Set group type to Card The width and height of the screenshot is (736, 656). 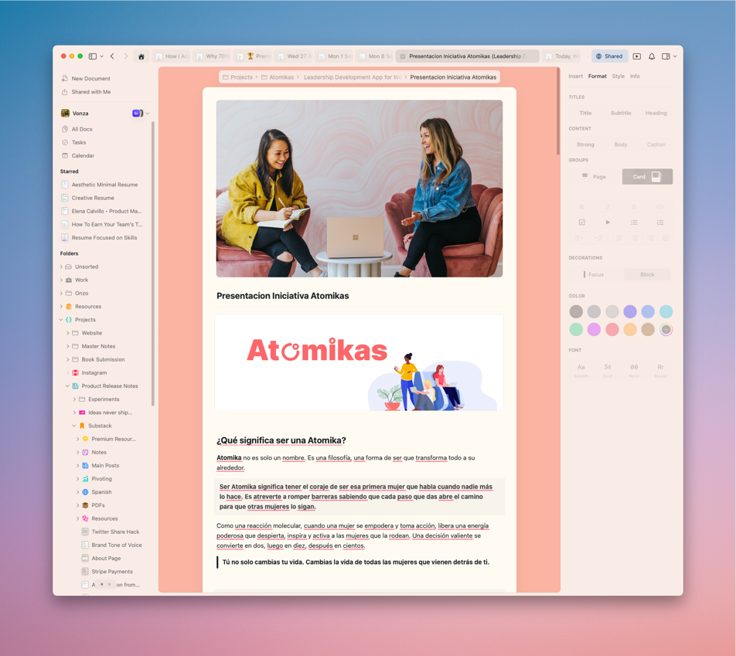point(647,176)
